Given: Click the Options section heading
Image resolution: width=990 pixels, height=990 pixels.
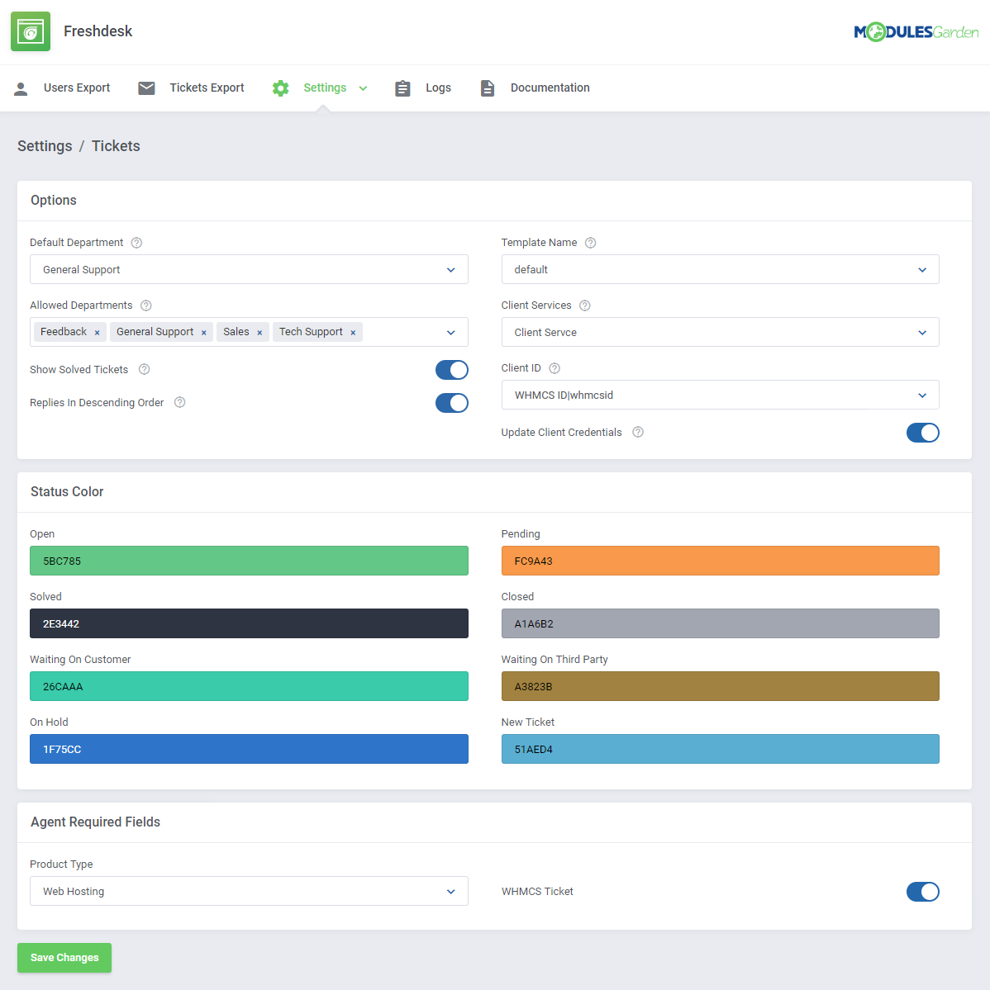Looking at the screenshot, I should point(54,200).
